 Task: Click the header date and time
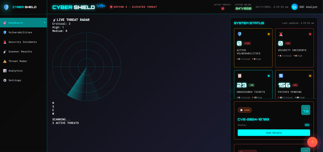point(272,7)
